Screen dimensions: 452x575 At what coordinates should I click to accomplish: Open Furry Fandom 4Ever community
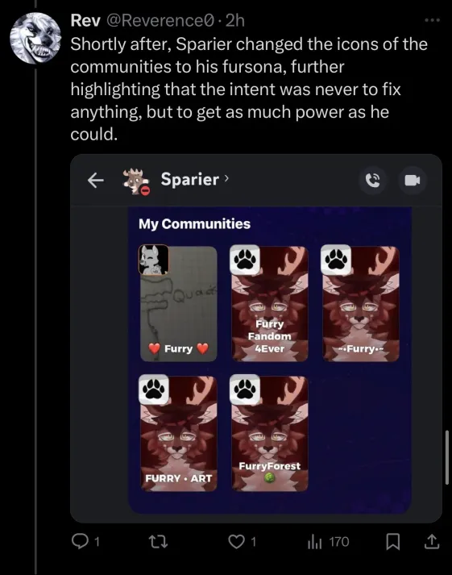pos(270,304)
